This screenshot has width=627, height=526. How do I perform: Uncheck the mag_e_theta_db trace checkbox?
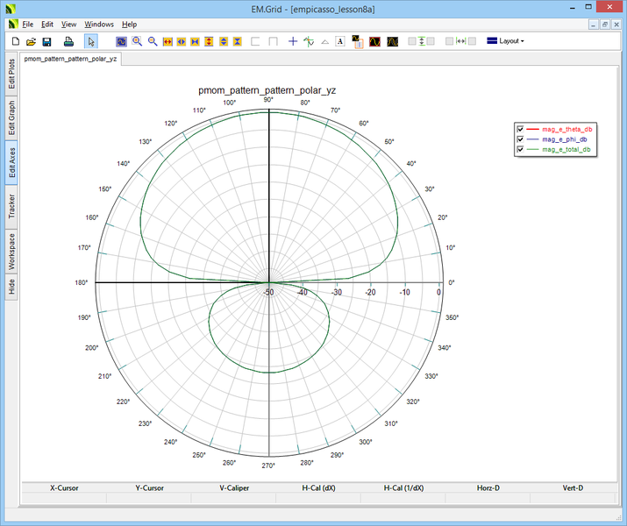(521, 129)
